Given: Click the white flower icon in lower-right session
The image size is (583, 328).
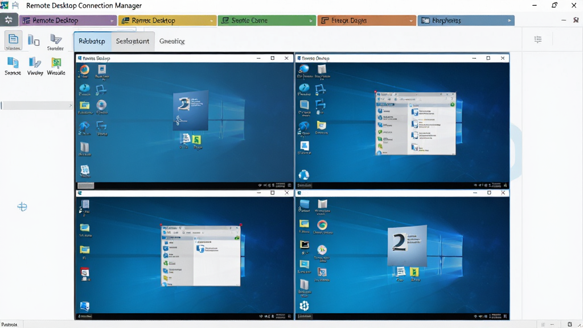Looking at the screenshot, I should 304,306.
